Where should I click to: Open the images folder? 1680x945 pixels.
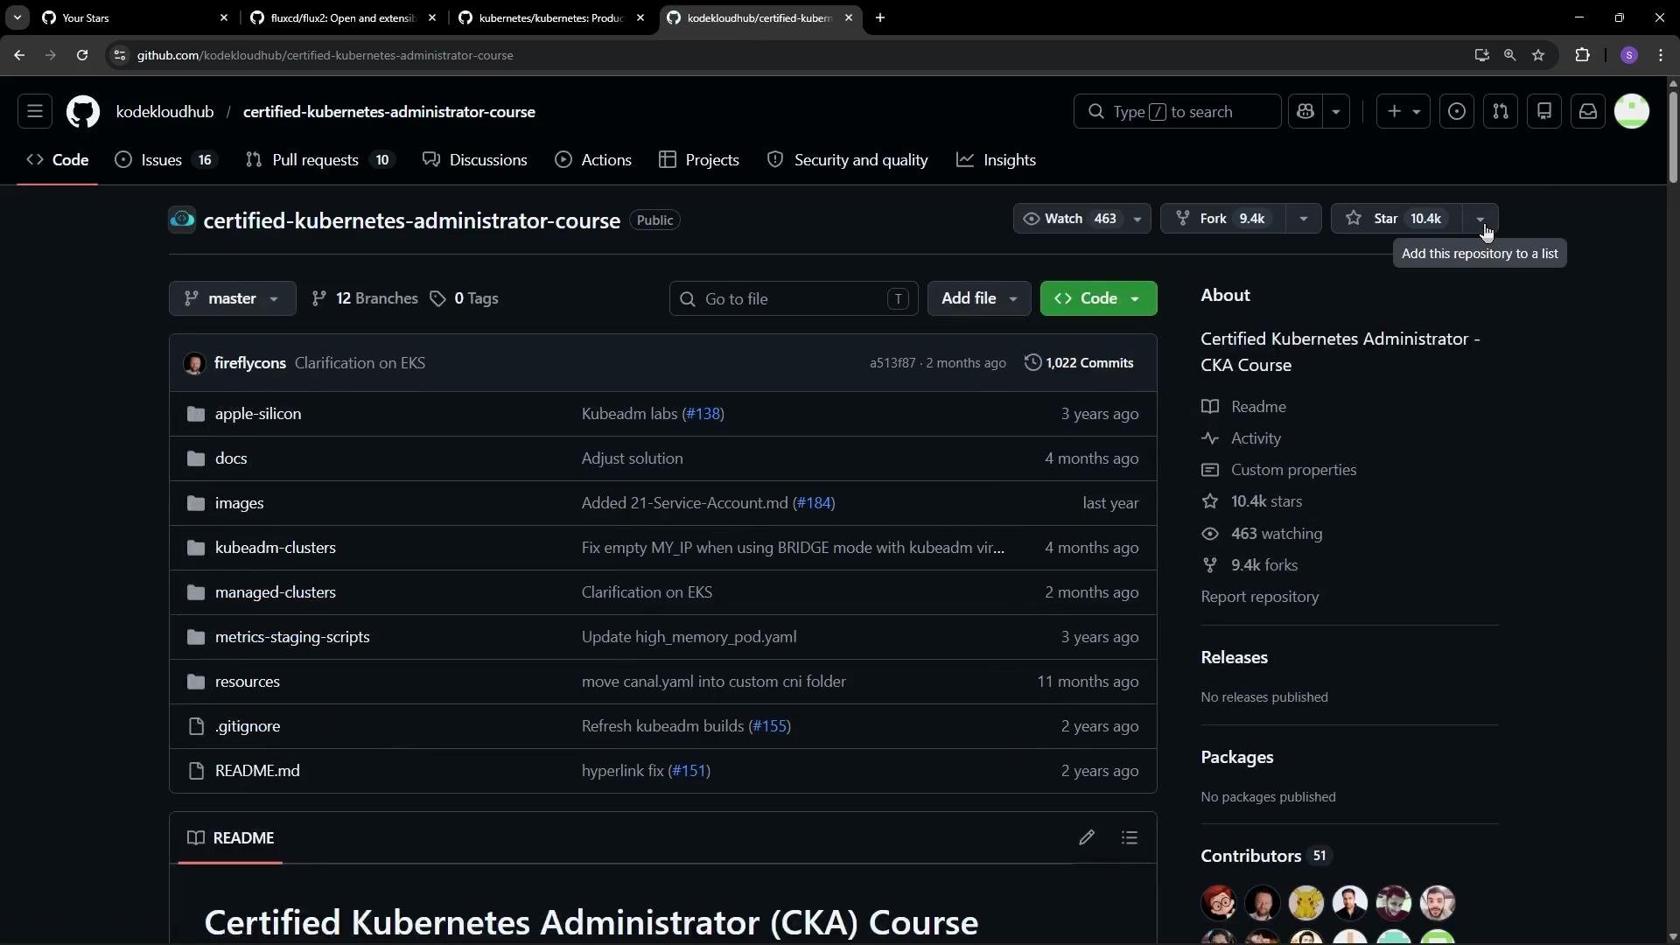240,503
